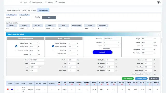Click the Unit Tag input field
166x93 pixels.
pos(11,18)
